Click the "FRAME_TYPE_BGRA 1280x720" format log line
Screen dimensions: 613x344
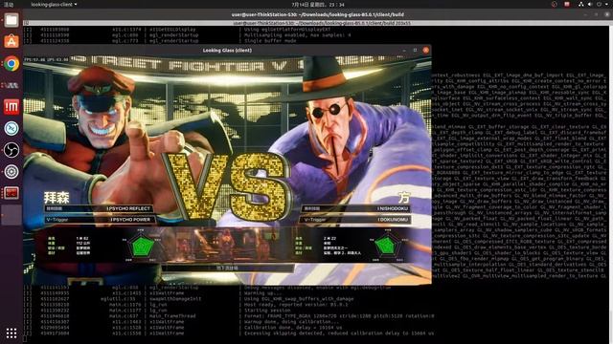pyautogui.click(x=339, y=316)
